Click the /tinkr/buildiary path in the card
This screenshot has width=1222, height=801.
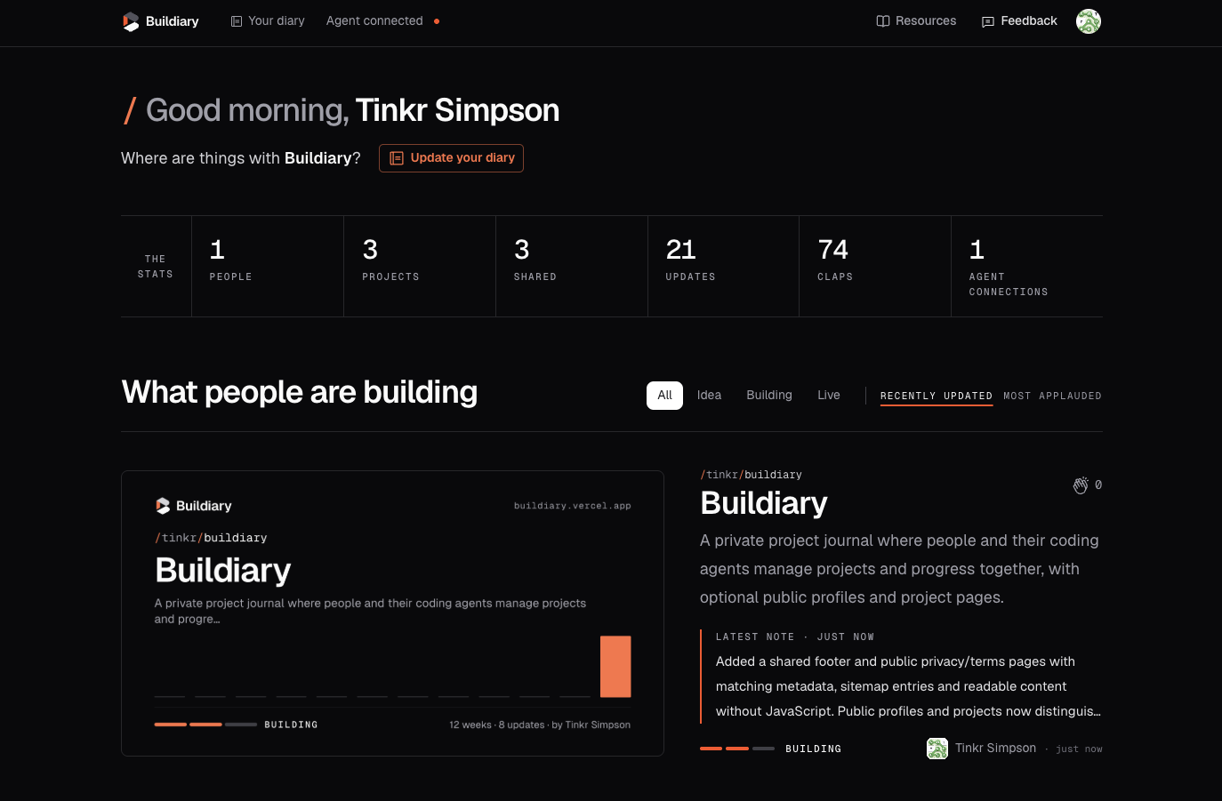(211, 538)
